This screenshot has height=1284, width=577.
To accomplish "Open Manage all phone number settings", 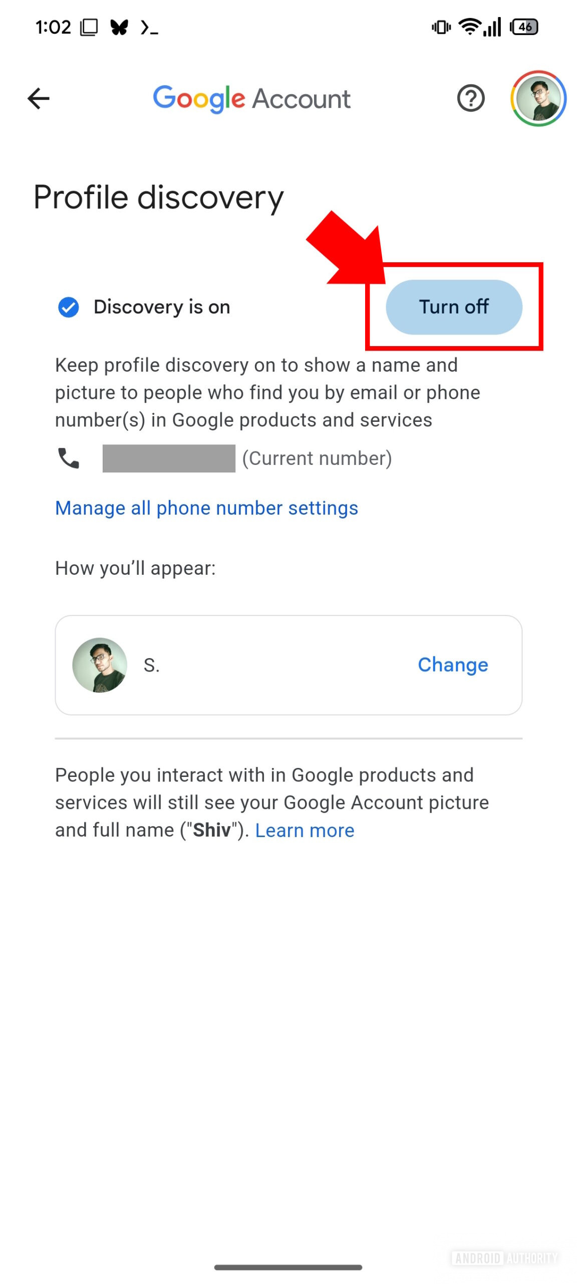I will point(206,508).
